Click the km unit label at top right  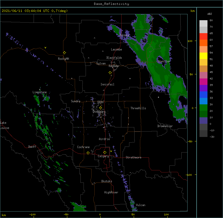(192, 11)
